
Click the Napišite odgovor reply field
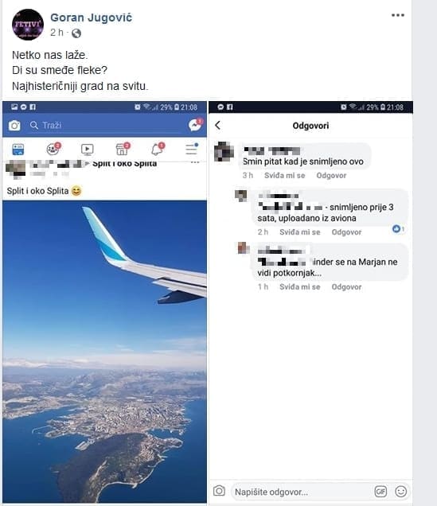[x=300, y=492]
